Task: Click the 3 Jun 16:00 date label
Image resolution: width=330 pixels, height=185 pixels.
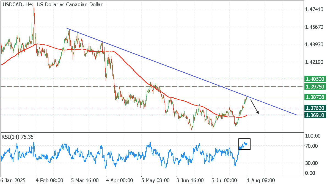Action: (x=190, y=181)
